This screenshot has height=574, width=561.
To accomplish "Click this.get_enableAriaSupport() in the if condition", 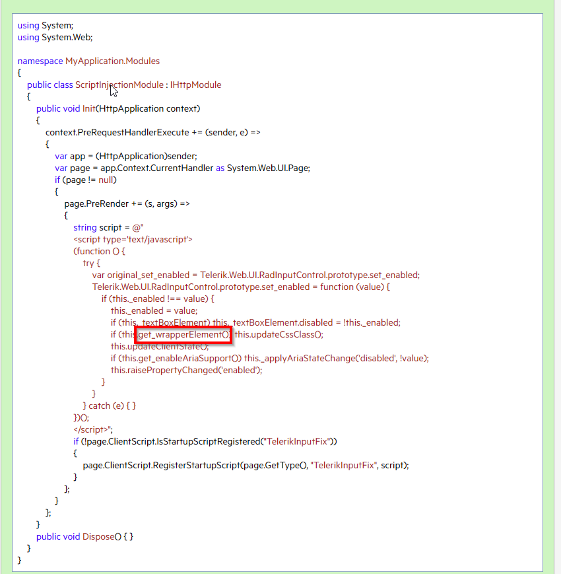I will [x=180, y=359].
